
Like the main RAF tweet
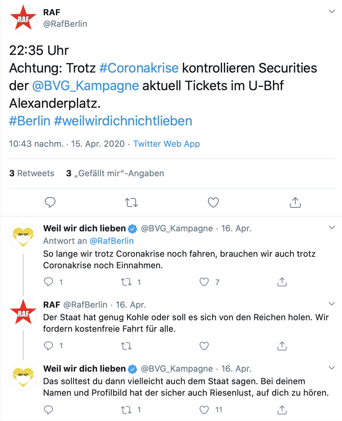[213, 202]
